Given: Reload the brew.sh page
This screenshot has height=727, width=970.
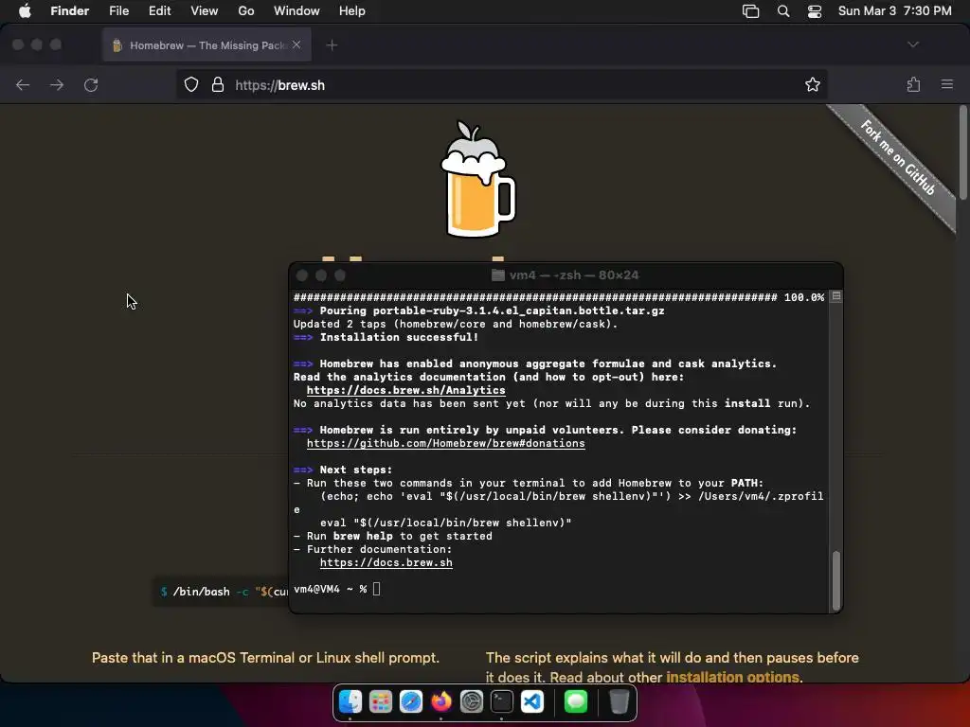Looking at the screenshot, I should (x=91, y=84).
